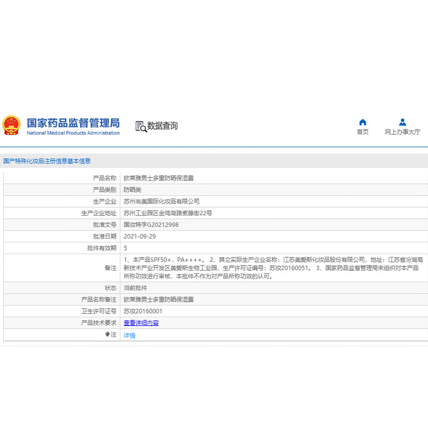Click the 产品名称 label
This screenshot has height=428, width=428.
click(104, 178)
